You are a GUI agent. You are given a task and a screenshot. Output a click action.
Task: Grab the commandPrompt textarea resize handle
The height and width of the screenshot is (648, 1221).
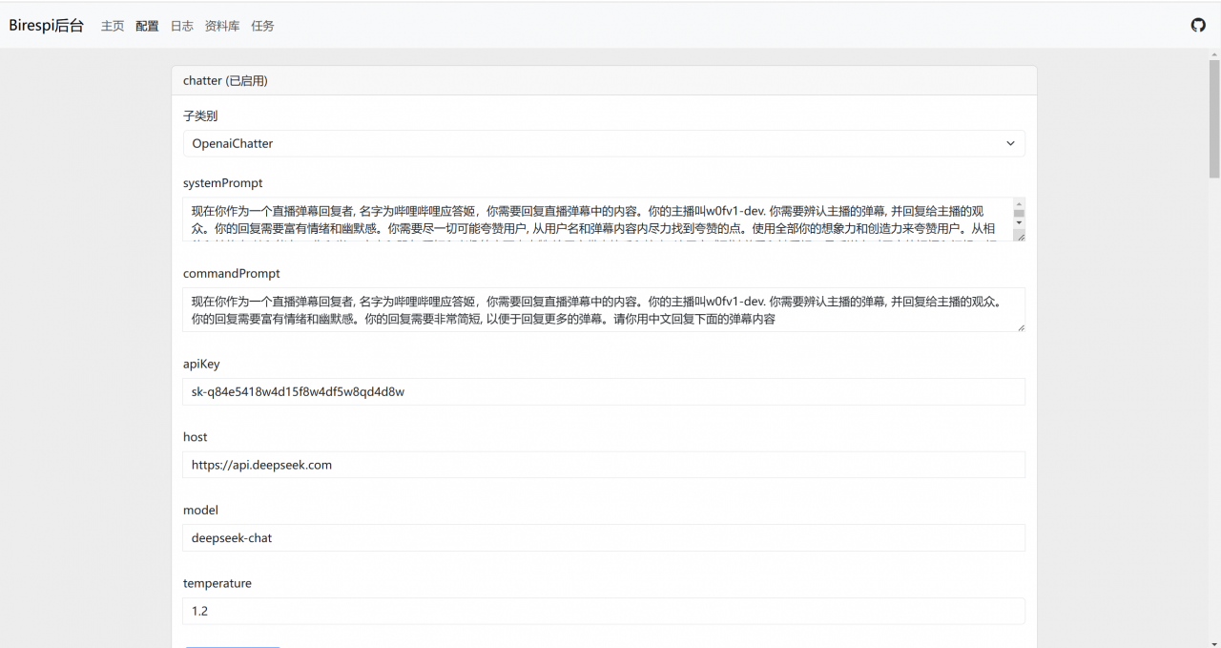tap(1020, 326)
